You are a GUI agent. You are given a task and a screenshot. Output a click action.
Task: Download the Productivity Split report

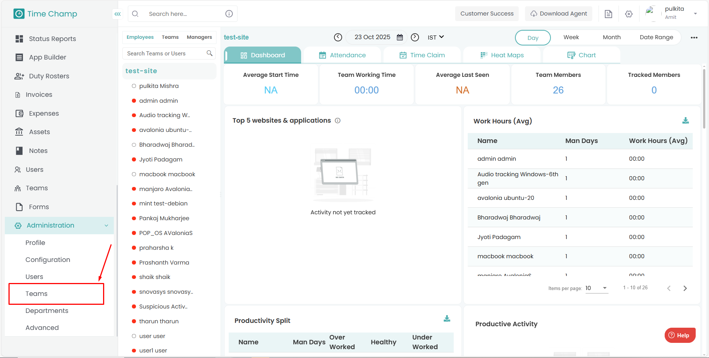tap(447, 318)
